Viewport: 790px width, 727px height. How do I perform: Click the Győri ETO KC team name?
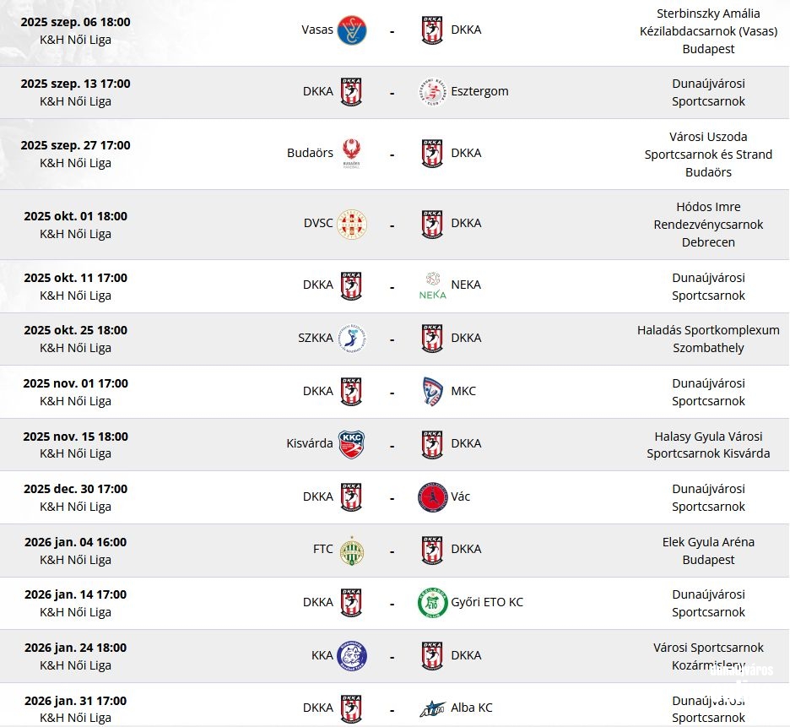[487, 602]
